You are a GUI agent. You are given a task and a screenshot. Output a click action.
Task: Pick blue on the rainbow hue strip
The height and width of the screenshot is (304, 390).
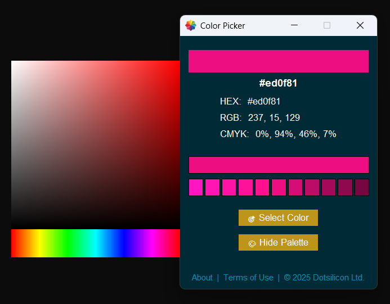pyautogui.click(x=124, y=243)
